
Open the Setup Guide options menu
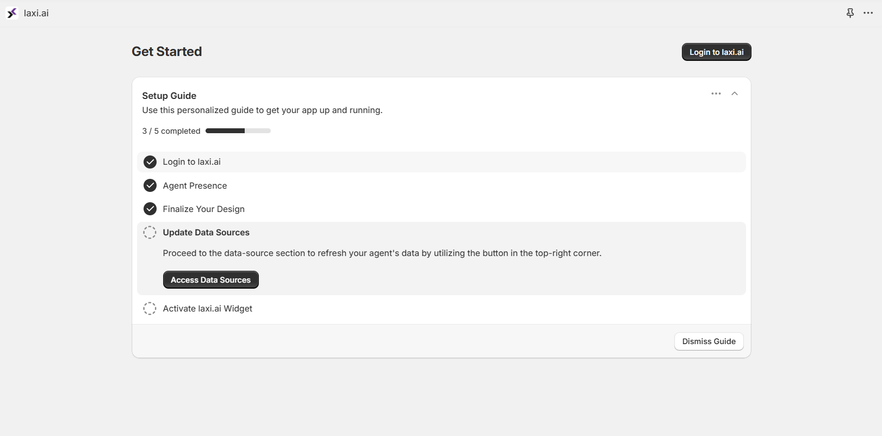(x=716, y=94)
